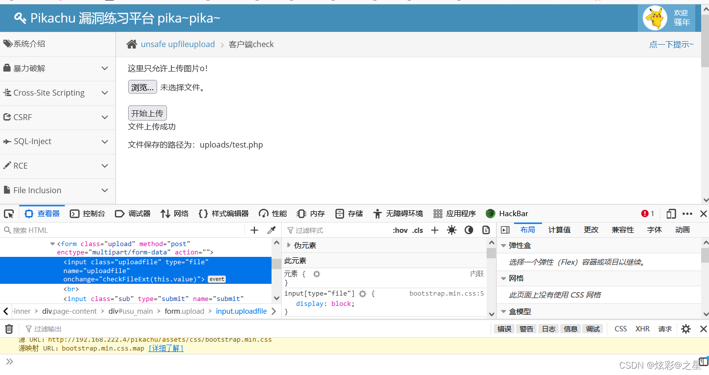Viewport: 709px width, 375px height.
Task: Toggle the 请求 requests console filter
Action: click(x=665, y=329)
